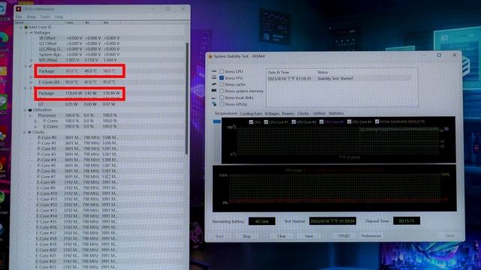Viewport: 481px width, 270px height.
Task: Click the HWMonitor vertical scrollbar
Action: (x=187, y=98)
